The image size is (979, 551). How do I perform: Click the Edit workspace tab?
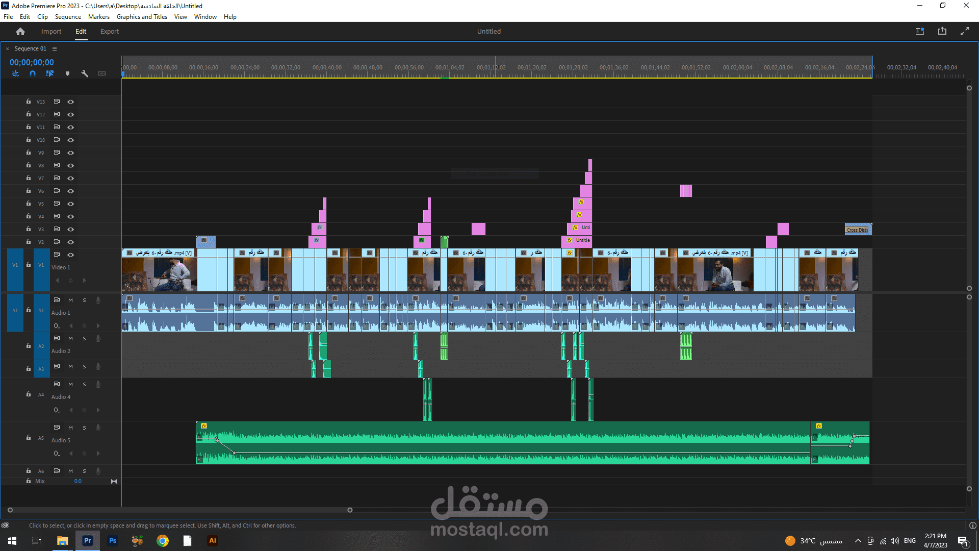[x=81, y=32]
